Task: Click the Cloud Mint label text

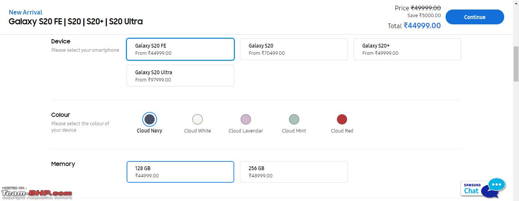Action: (294, 131)
